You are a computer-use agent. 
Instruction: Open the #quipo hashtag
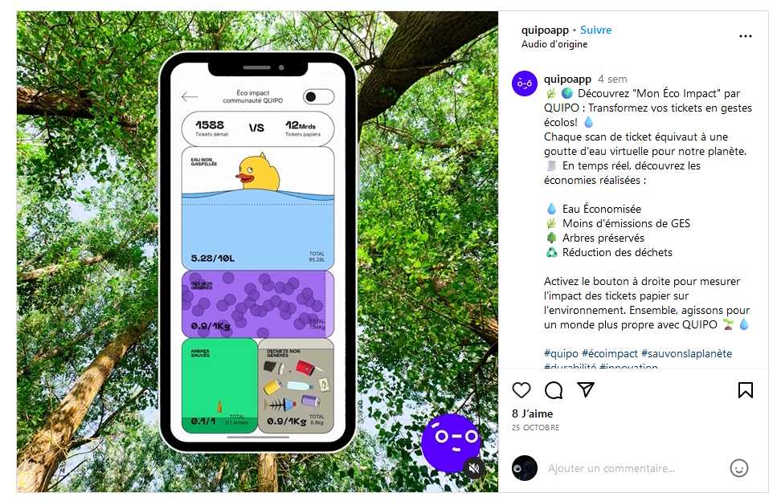click(561, 353)
